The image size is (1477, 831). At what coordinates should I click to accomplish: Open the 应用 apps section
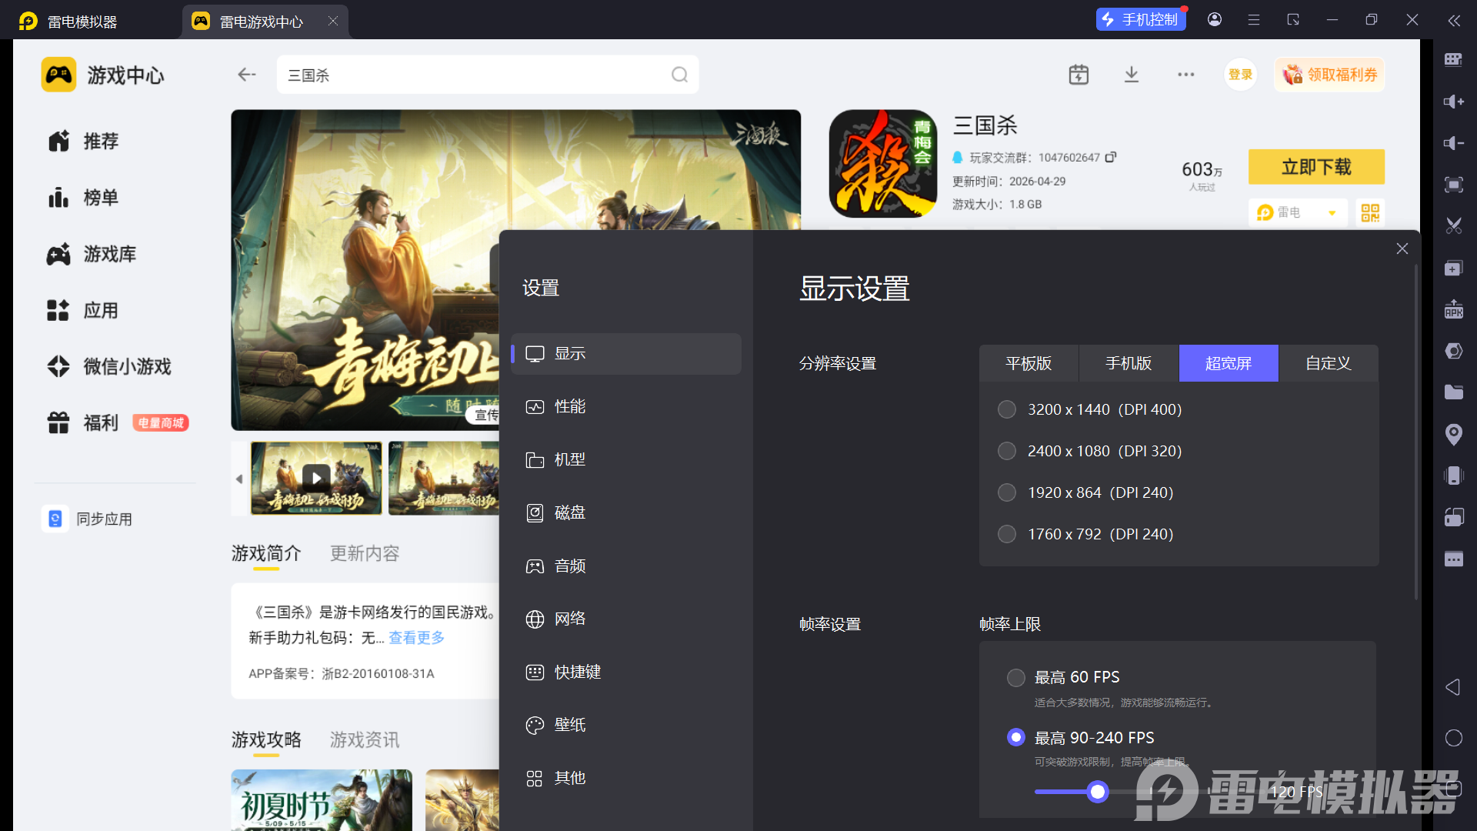coord(83,310)
